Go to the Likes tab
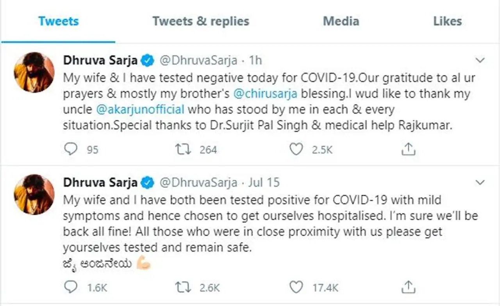 pos(447,21)
